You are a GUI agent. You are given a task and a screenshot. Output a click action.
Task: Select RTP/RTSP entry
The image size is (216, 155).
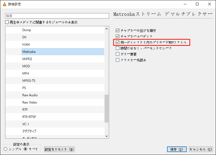55,117
